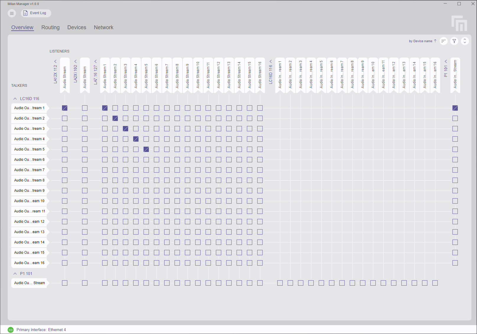Viewport: 477px width, 334px height.
Task: Select LA2Xi listener column header Audio Stream
Action: (85, 76)
